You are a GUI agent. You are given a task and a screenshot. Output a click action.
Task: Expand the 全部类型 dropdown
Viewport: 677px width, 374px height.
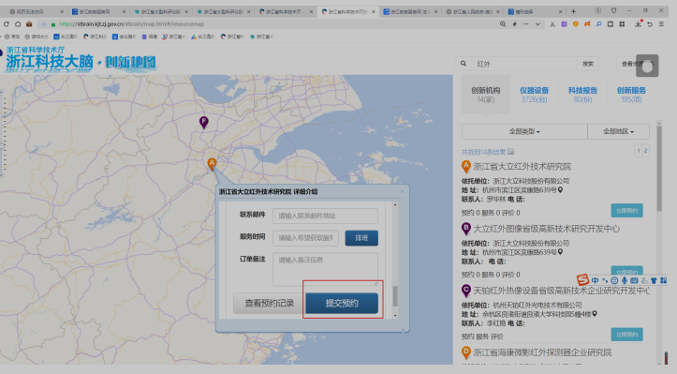[x=524, y=131]
